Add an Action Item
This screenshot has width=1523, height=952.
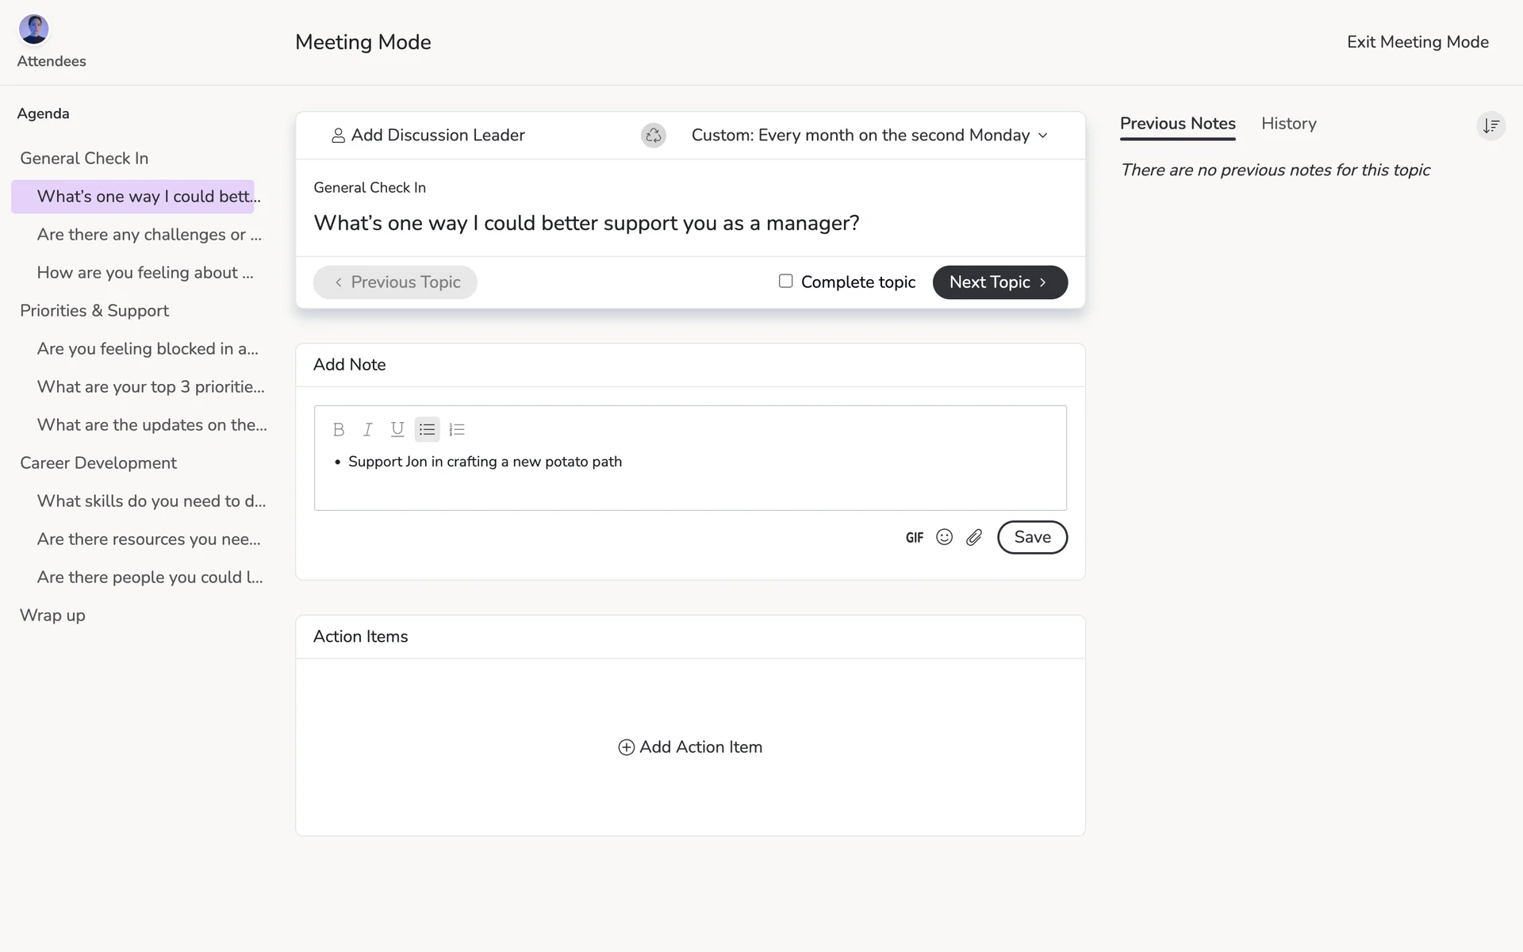690,747
